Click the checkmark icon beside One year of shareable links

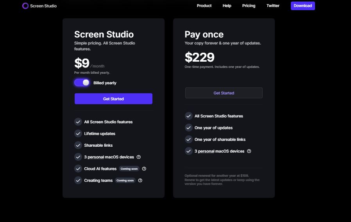189,139
